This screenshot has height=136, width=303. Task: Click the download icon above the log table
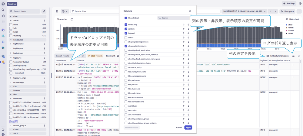coord(299,56)
